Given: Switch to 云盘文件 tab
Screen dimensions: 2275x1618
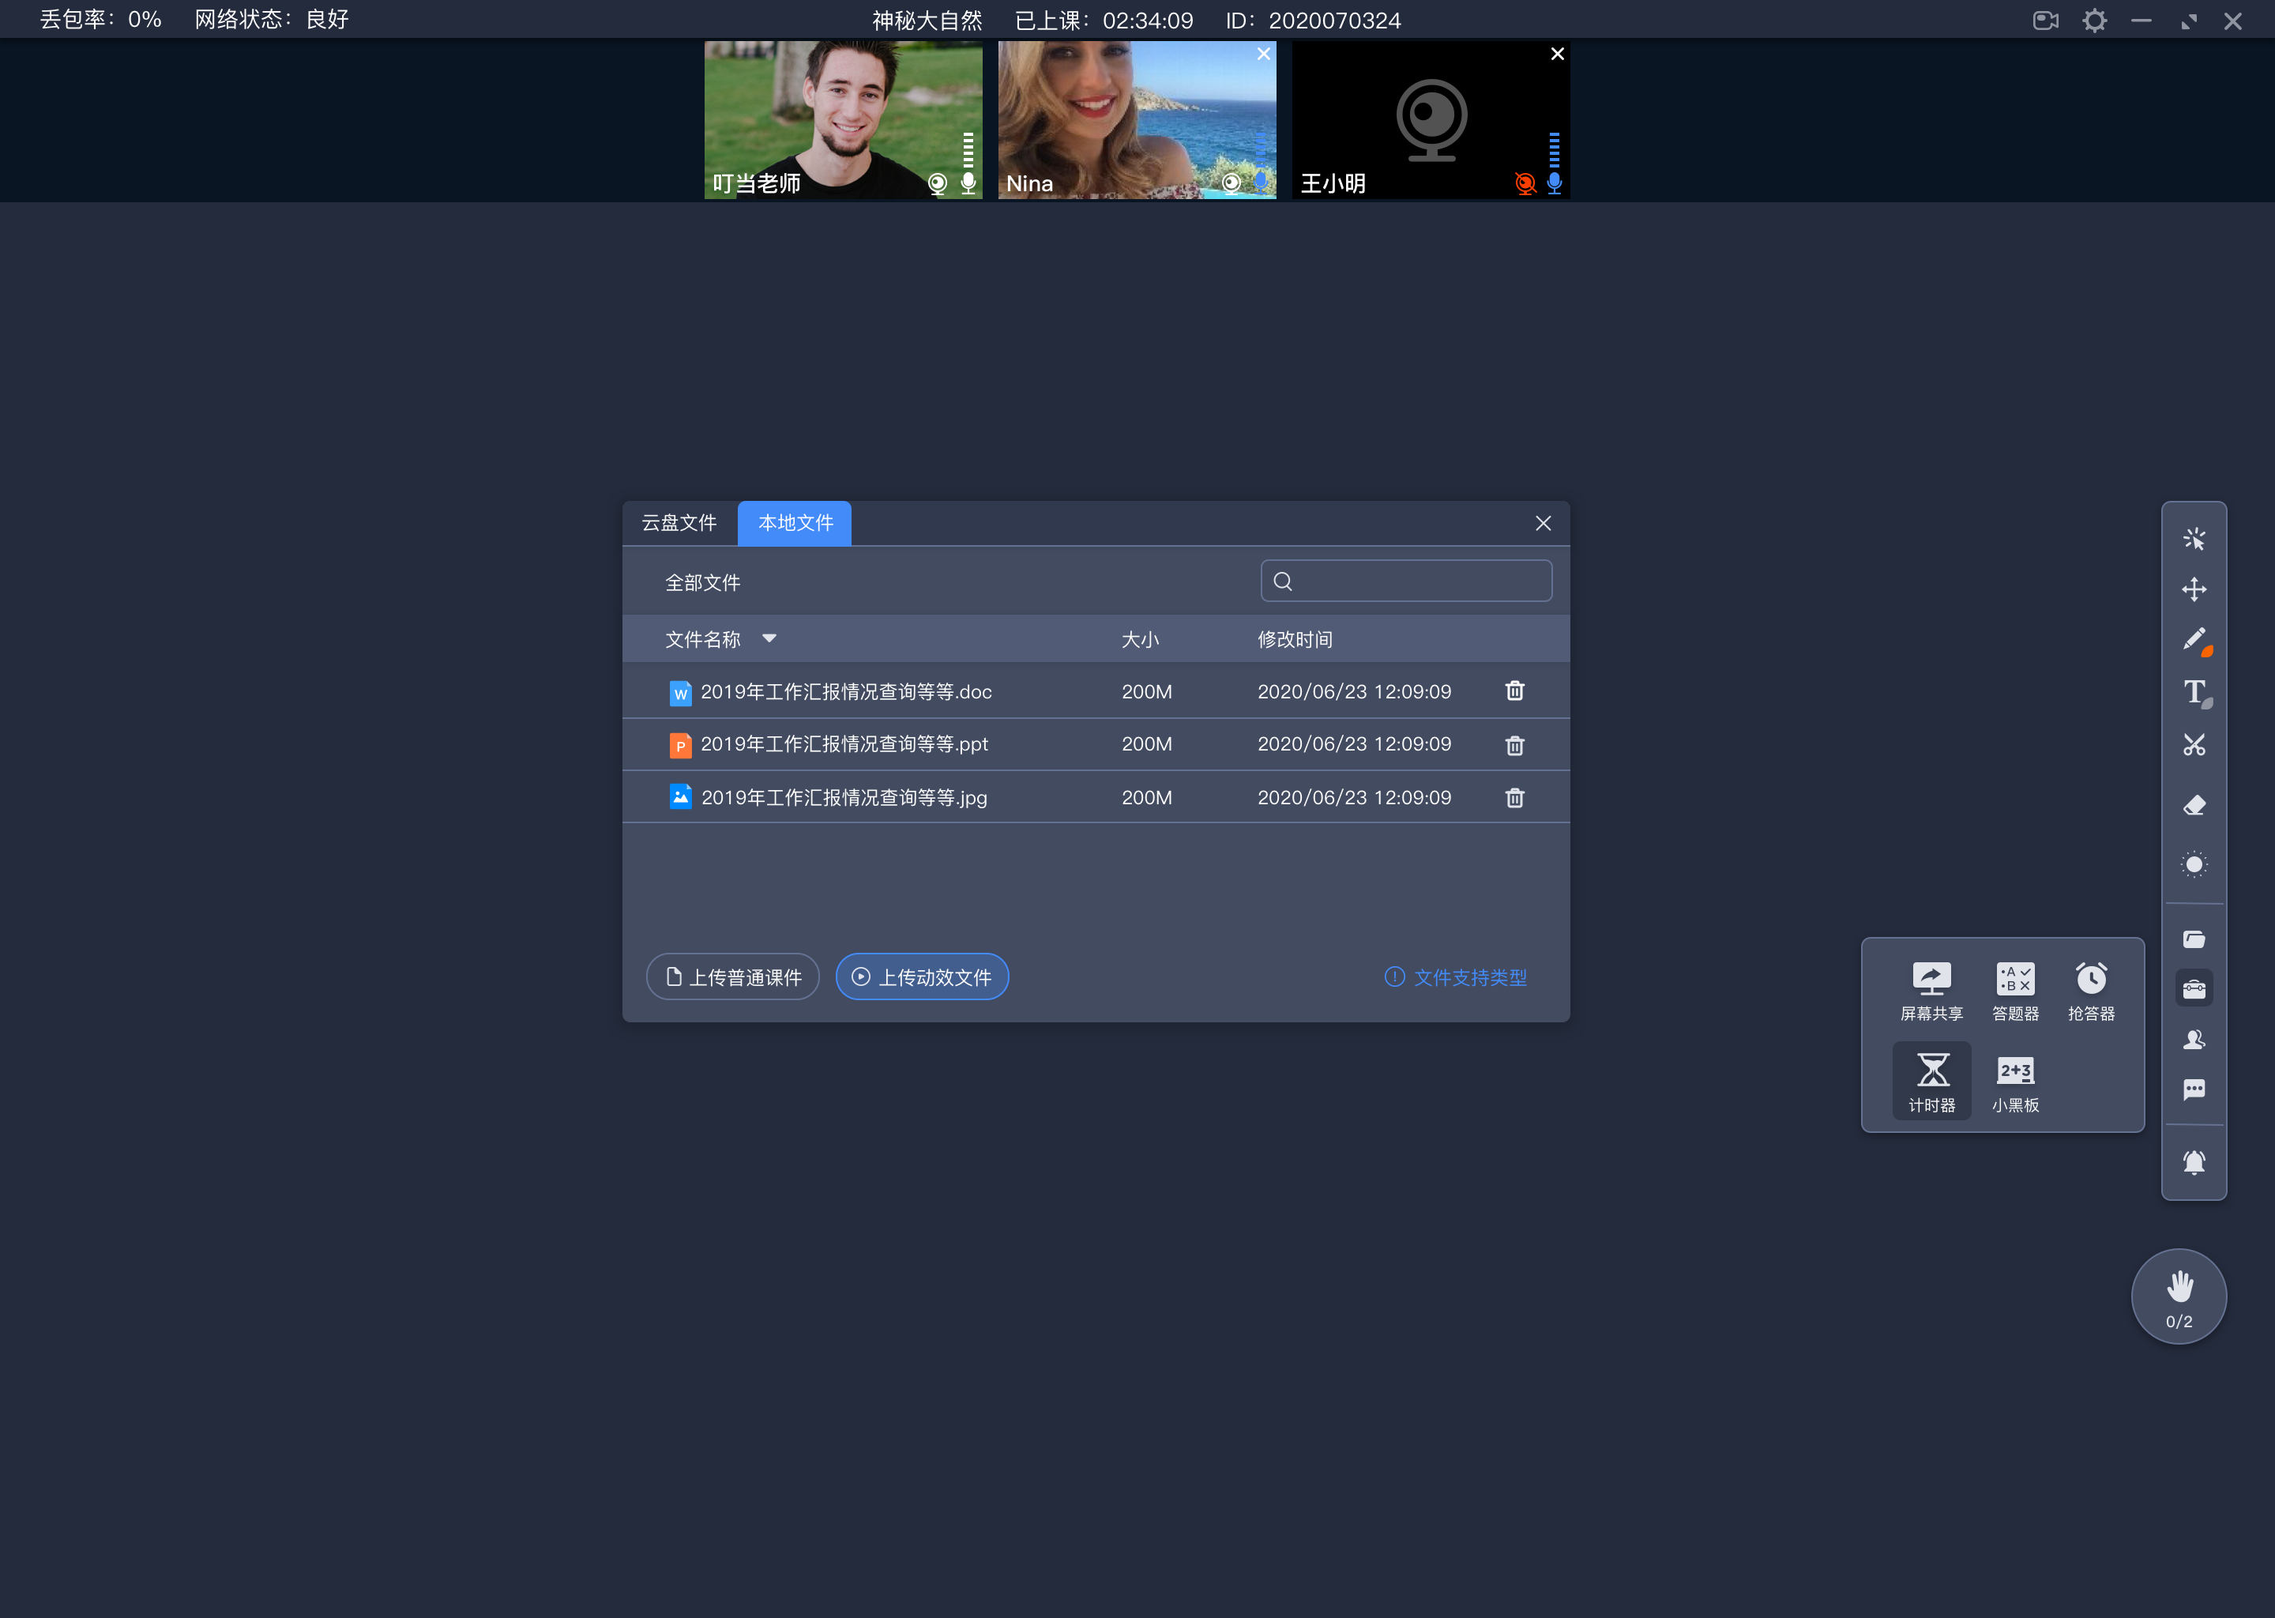Looking at the screenshot, I should (x=681, y=522).
